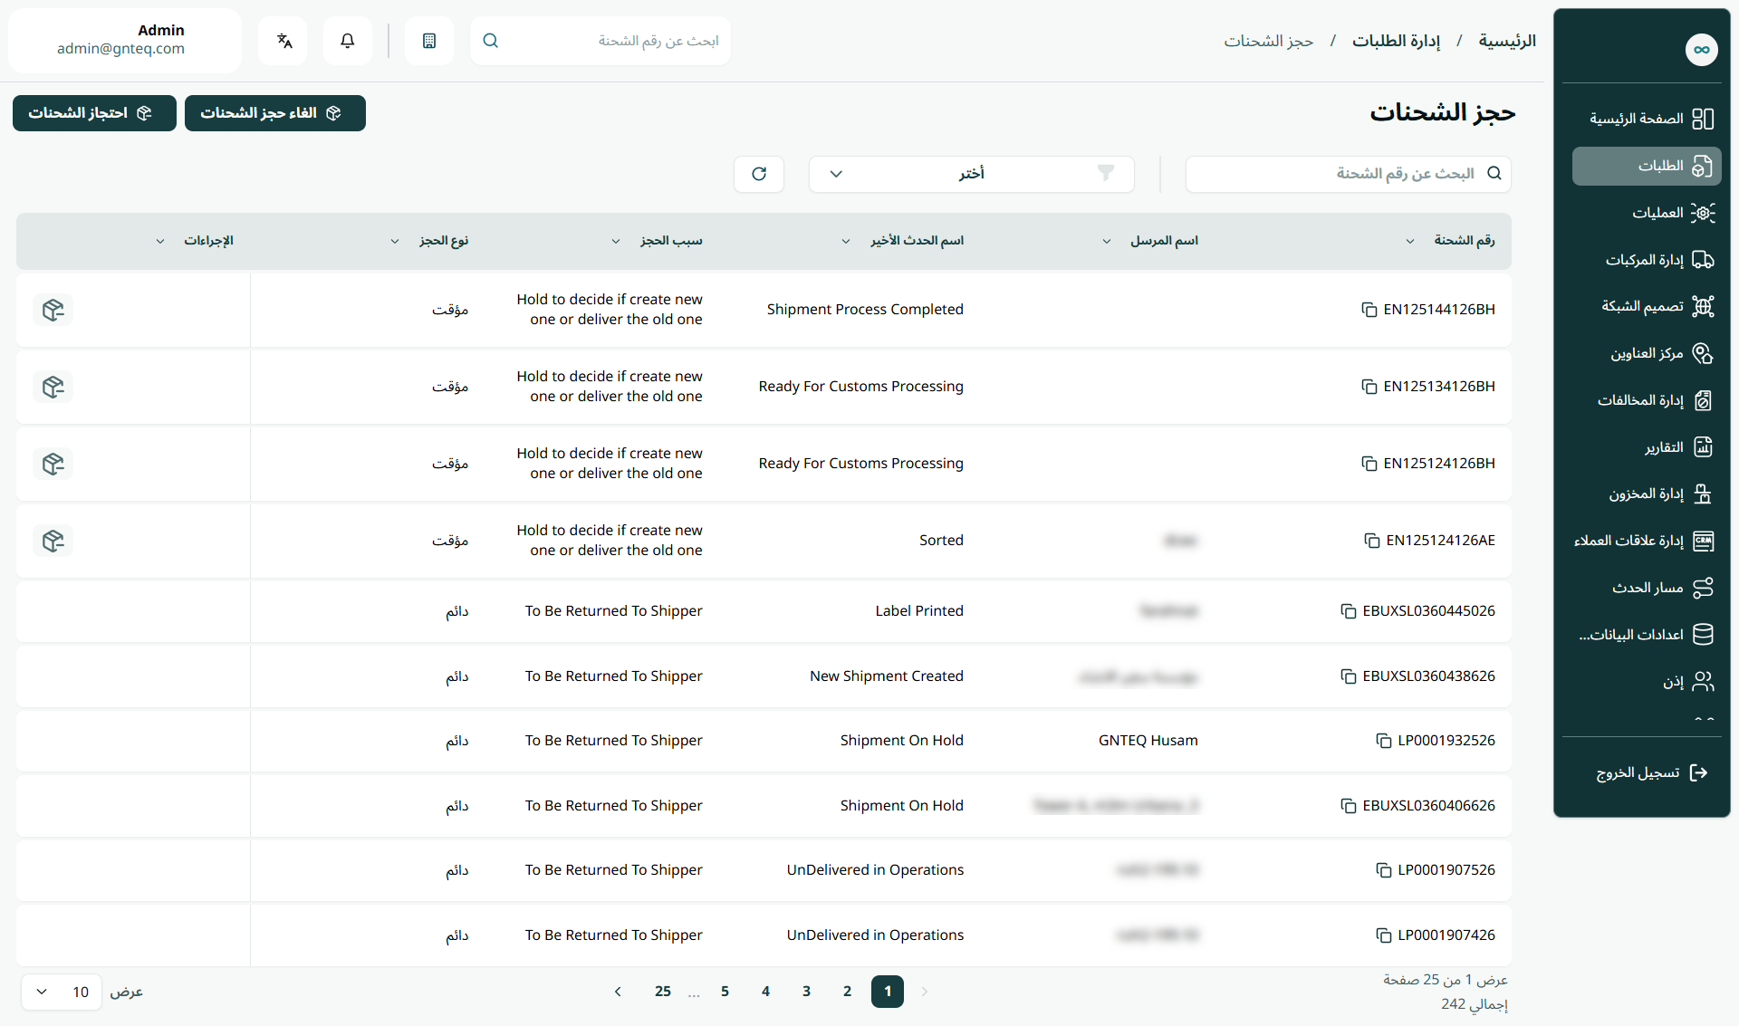Open the أختر filter dropdown
This screenshot has height=1026, width=1739.
coord(971,174)
